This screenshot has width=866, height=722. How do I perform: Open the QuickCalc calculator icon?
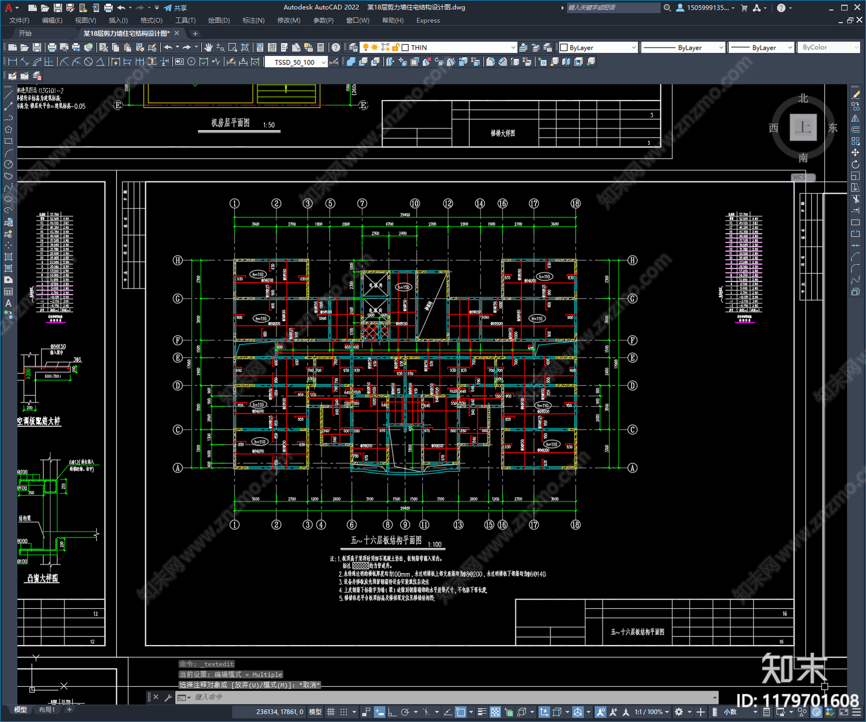[x=320, y=48]
